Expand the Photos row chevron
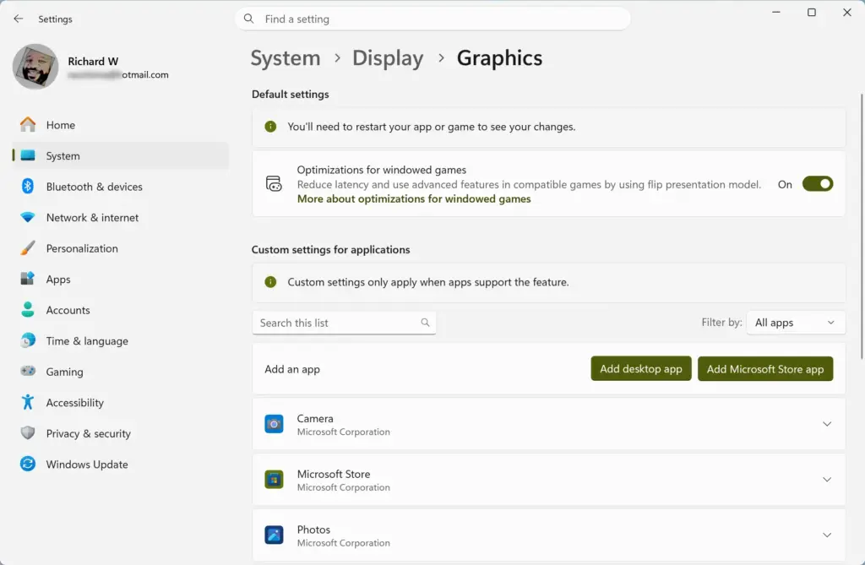Screen dimensions: 865x565 [827, 535]
